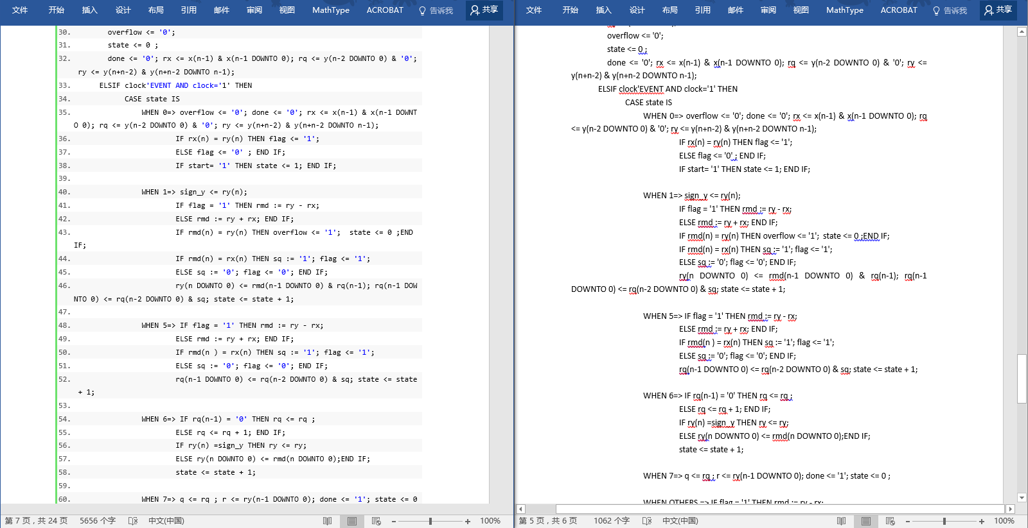Click the zoom out minus in left window

[x=394, y=522]
